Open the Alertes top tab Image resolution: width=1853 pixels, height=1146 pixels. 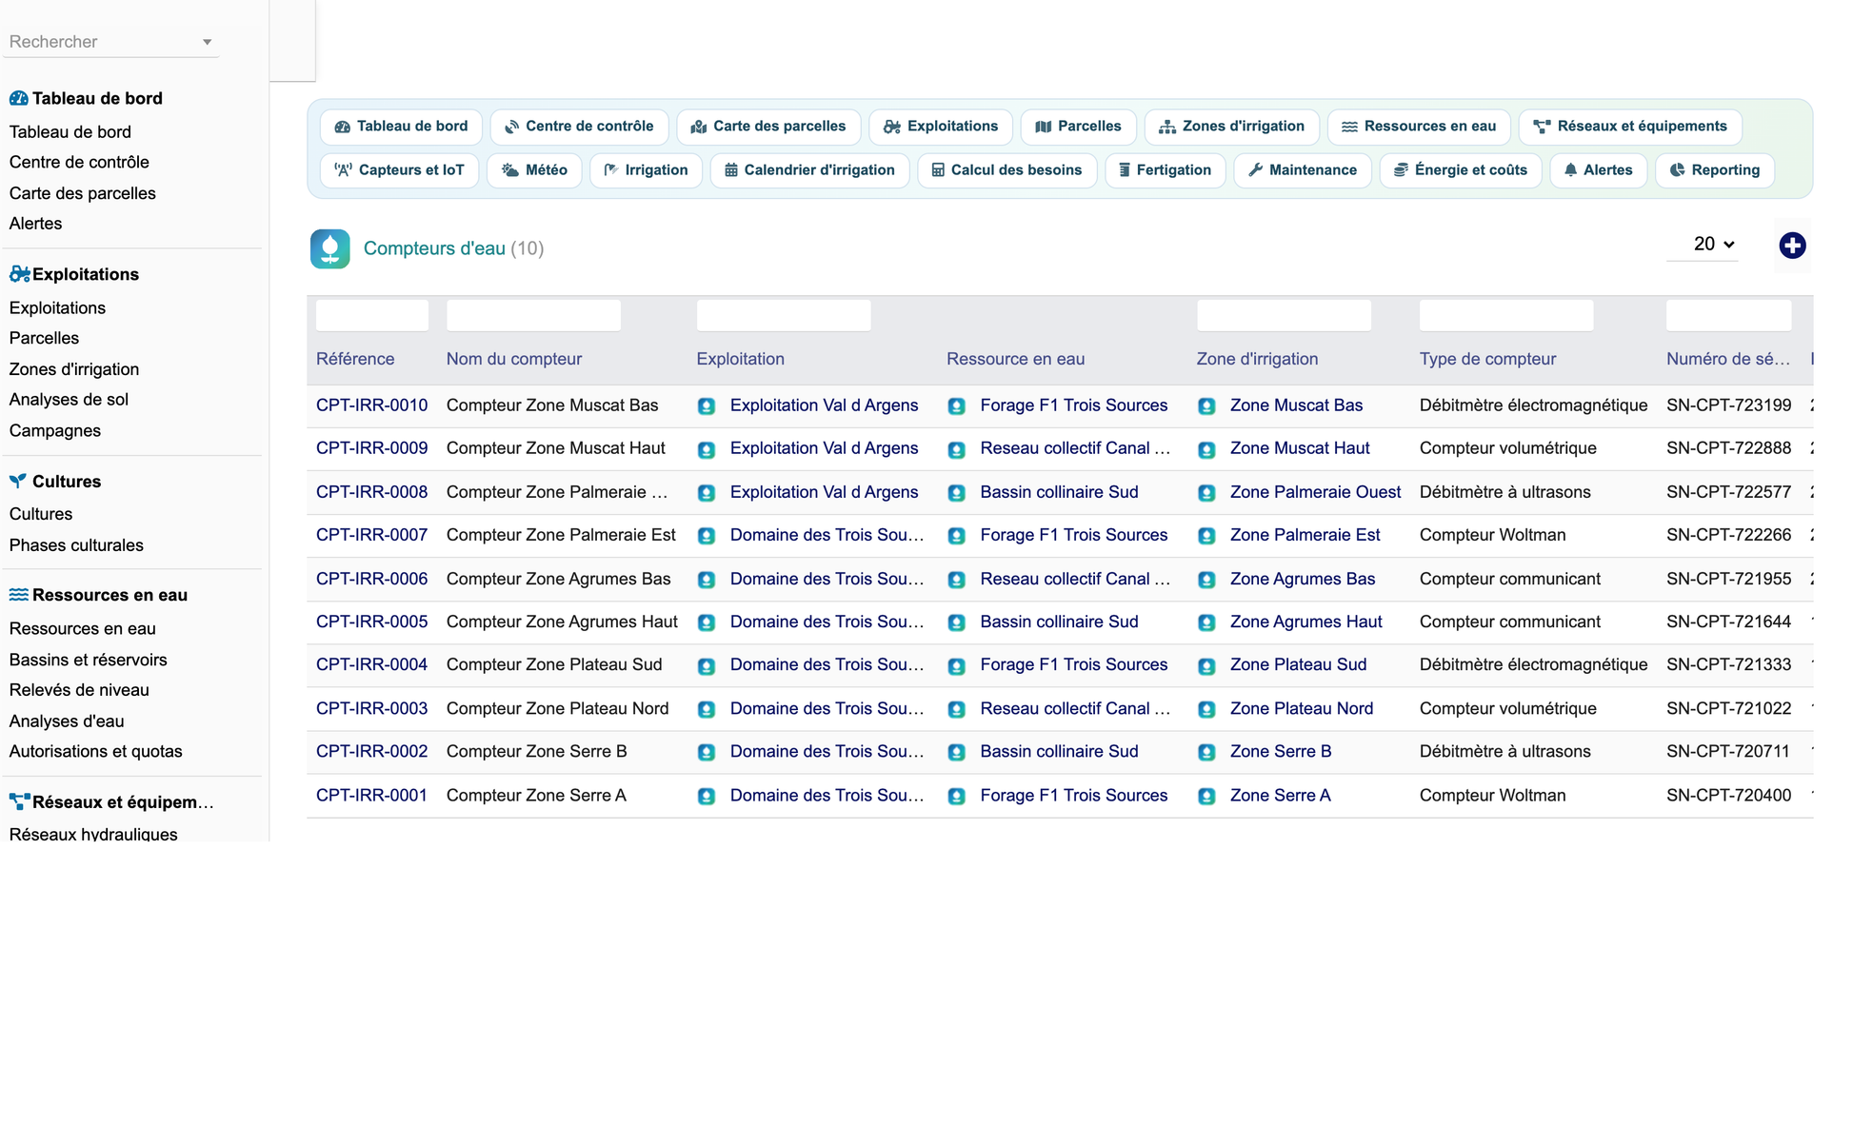pos(1599,170)
